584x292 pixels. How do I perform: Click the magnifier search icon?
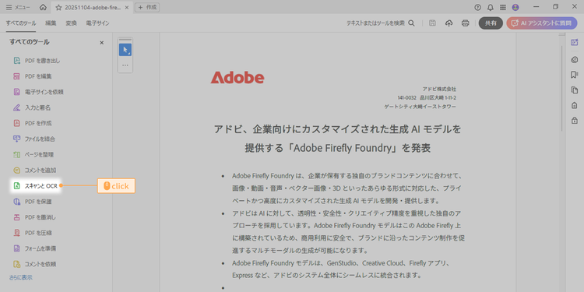(x=412, y=23)
